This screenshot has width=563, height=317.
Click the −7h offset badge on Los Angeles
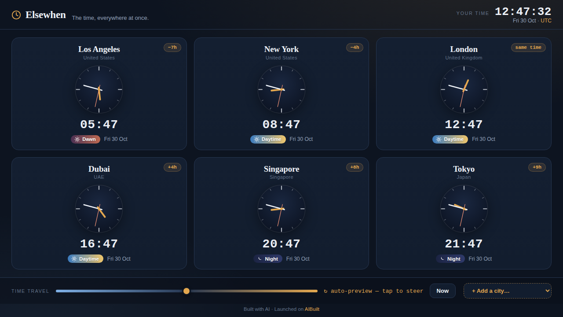(172, 48)
